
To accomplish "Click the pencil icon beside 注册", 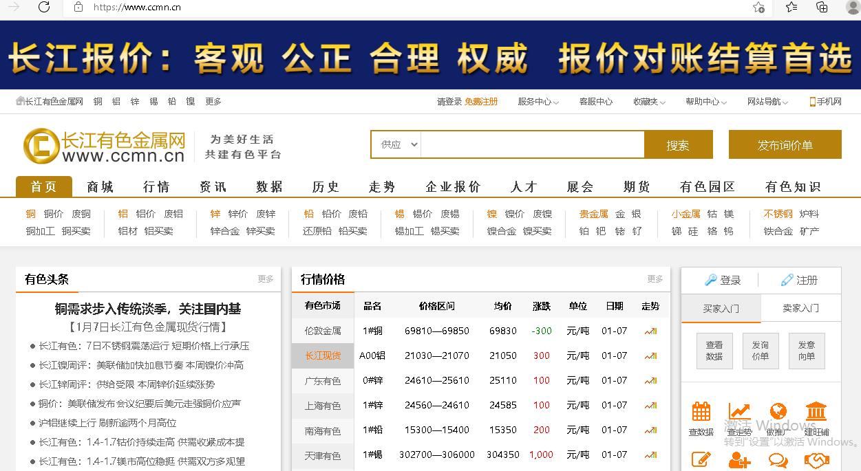I will click(x=787, y=280).
